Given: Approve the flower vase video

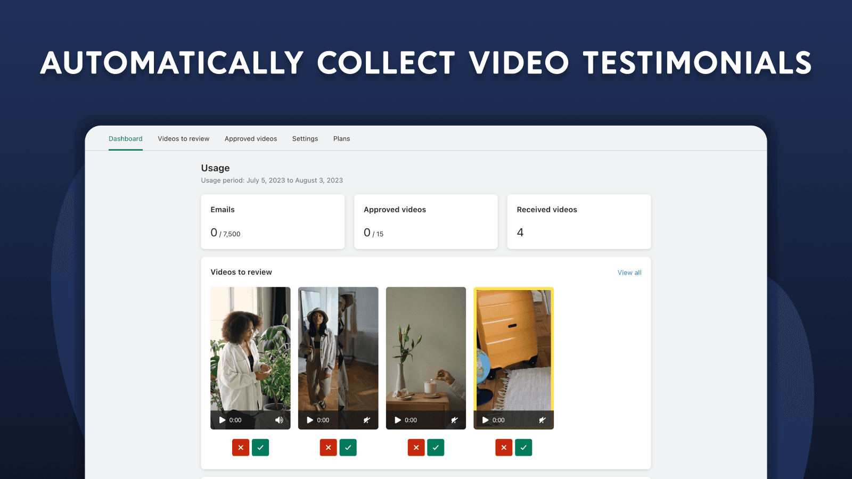Looking at the screenshot, I should coord(436,448).
